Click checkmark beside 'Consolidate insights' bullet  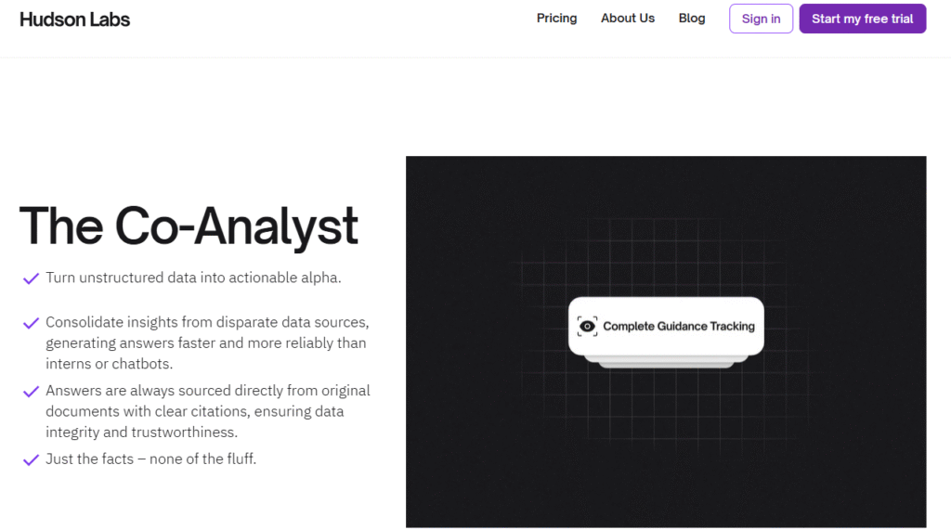pyautogui.click(x=31, y=323)
